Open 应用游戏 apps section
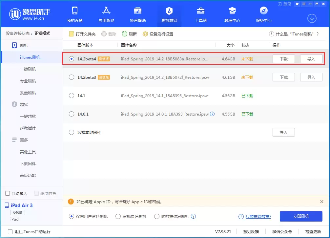This screenshot has height=238, width=330. tap(106, 14)
